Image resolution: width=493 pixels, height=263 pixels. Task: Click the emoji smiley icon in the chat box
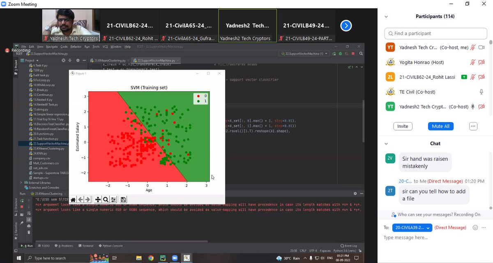pyautogui.click(x=475, y=227)
